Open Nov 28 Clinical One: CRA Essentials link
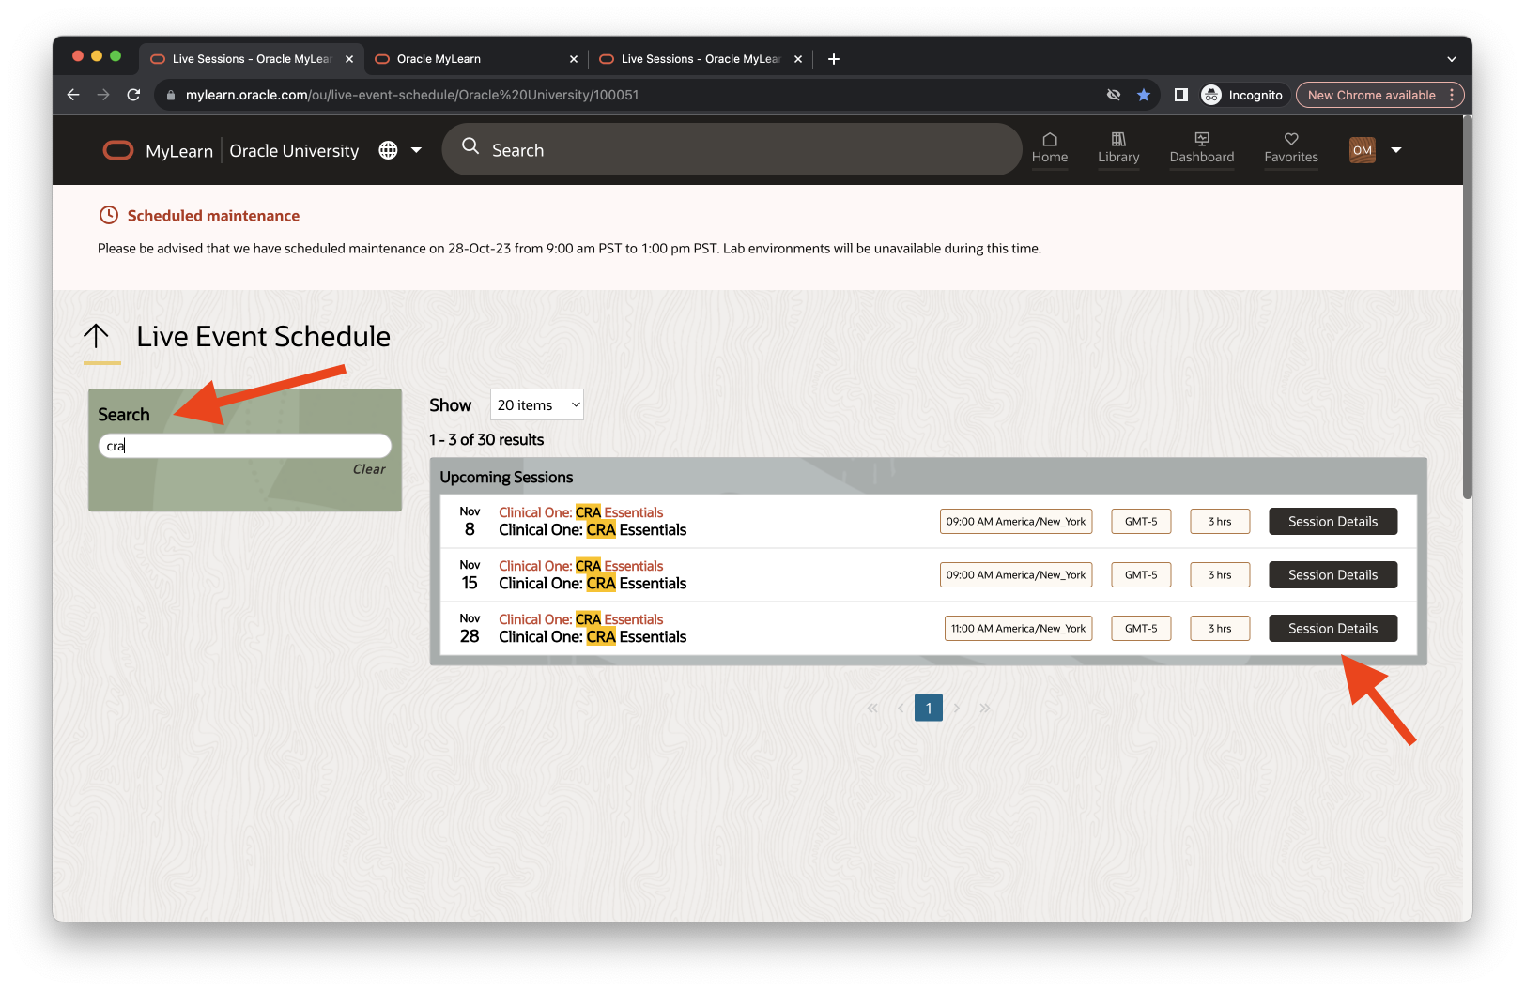The height and width of the screenshot is (991, 1525). 580,619
